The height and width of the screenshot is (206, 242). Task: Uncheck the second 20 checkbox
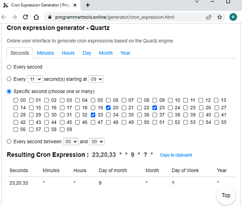coord(108,108)
